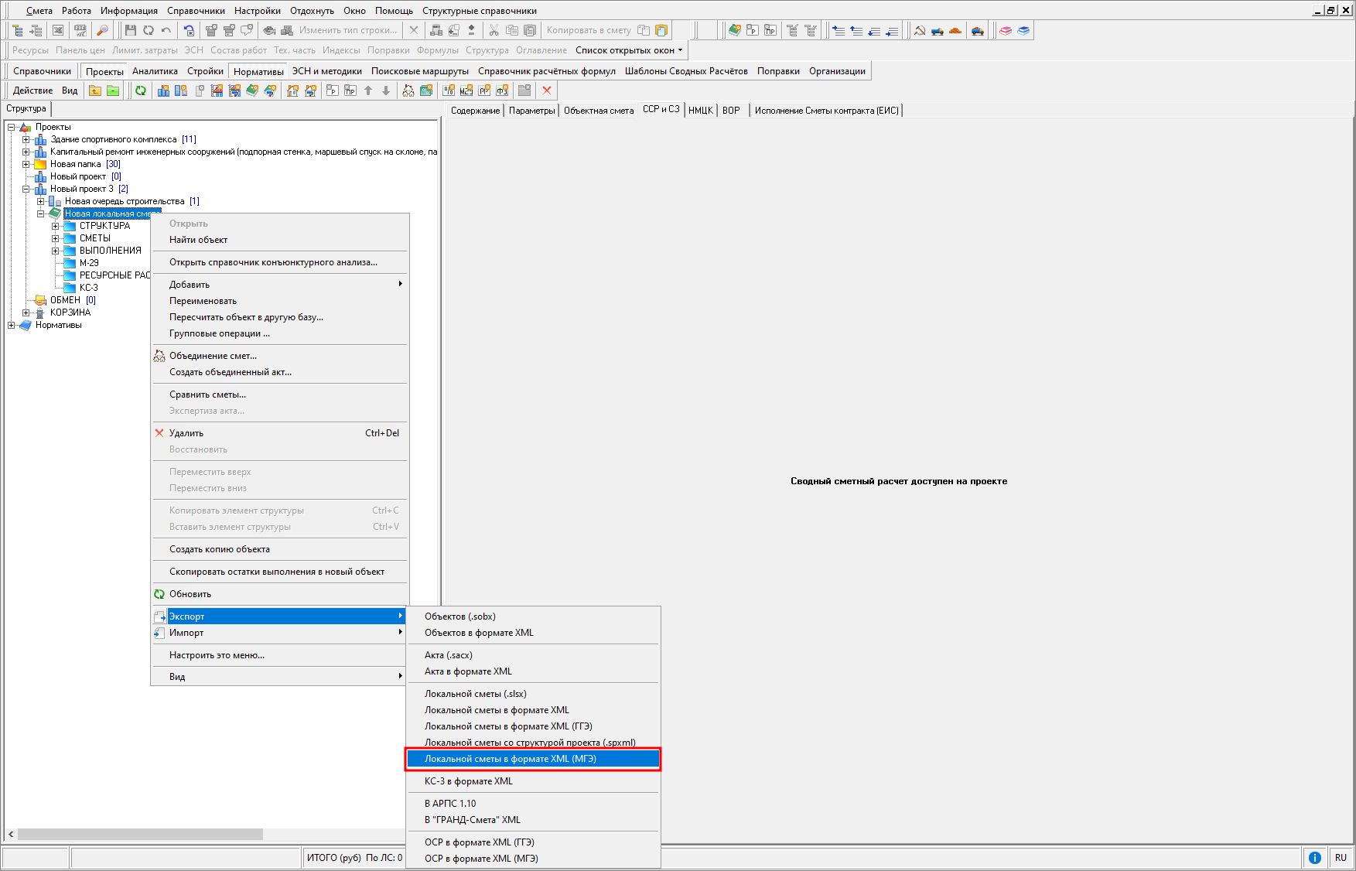Switch to the Параметры tab
The height and width of the screenshot is (871, 1356).
coord(531,111)
